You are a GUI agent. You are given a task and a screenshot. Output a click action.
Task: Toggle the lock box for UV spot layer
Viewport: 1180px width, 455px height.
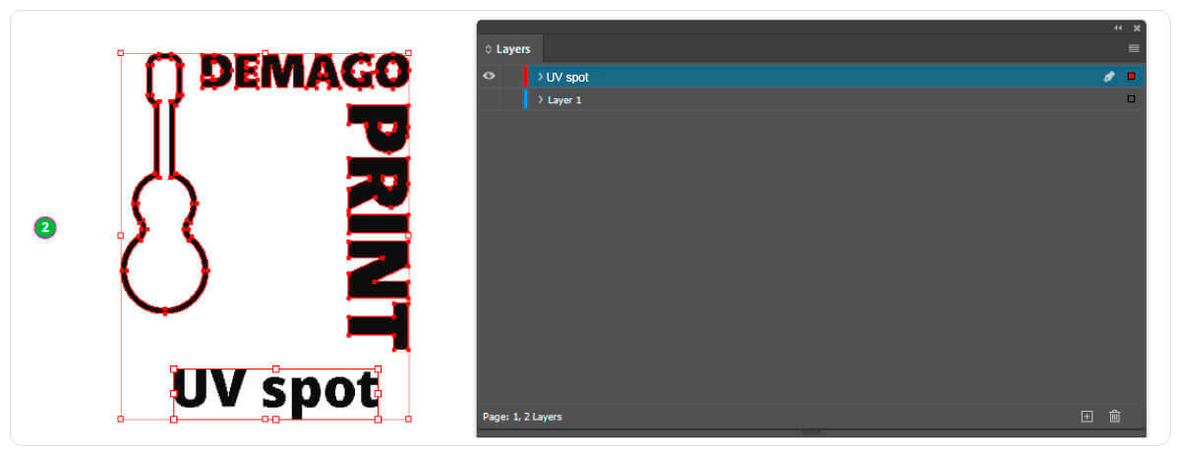point(509,77)
